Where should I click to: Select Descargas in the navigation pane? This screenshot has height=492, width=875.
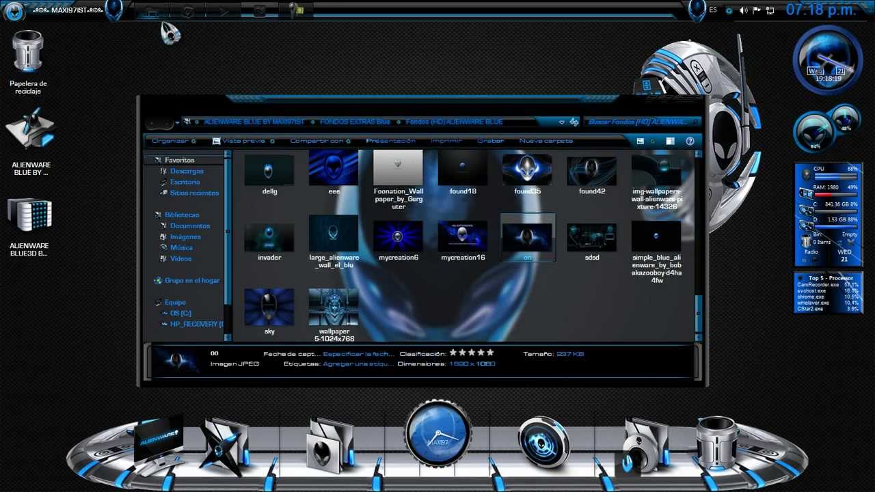(x=187, y=172)
